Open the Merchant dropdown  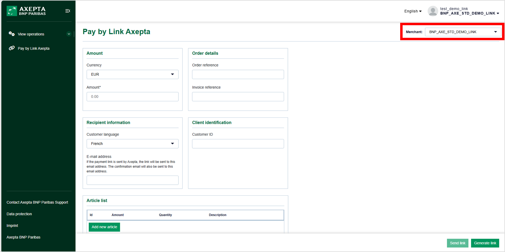pos(463,32)
